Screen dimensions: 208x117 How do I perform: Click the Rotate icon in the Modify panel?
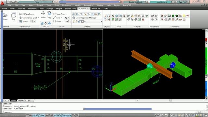45,23
